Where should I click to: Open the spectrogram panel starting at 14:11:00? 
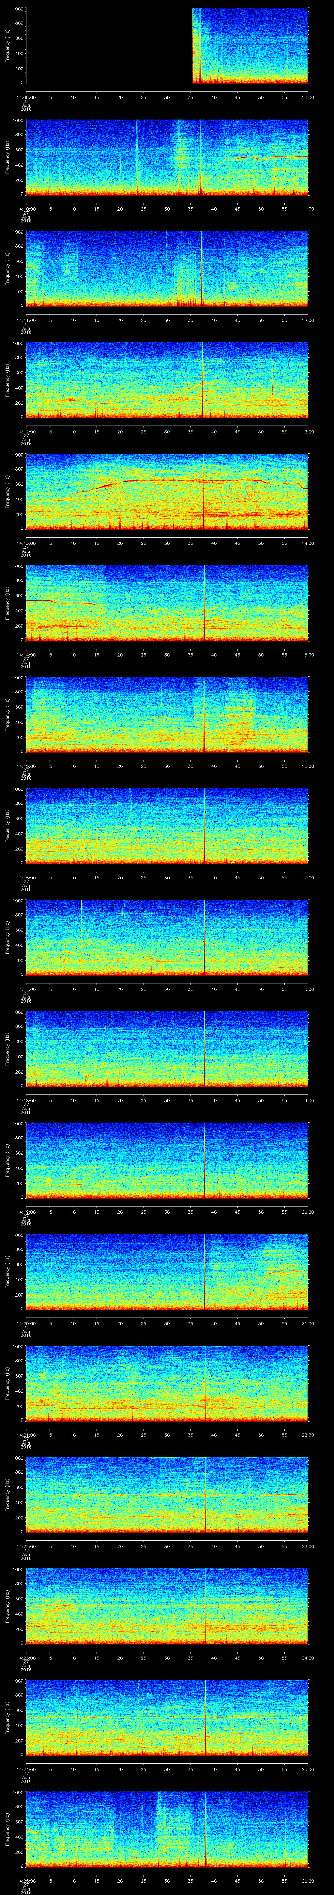coord(167,268)
